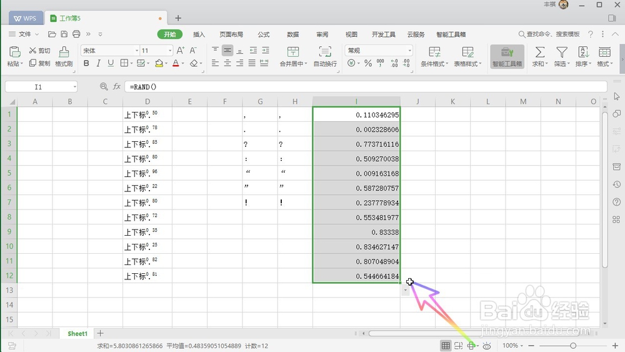Open the File (文件) menu
625x352 pixels.
pyautogui.click(x=24, y=34)
